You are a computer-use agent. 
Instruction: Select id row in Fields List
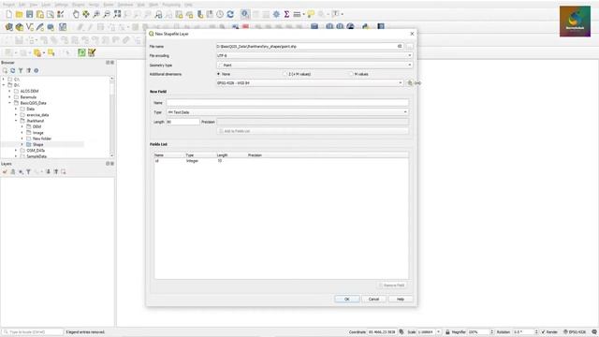281,161
